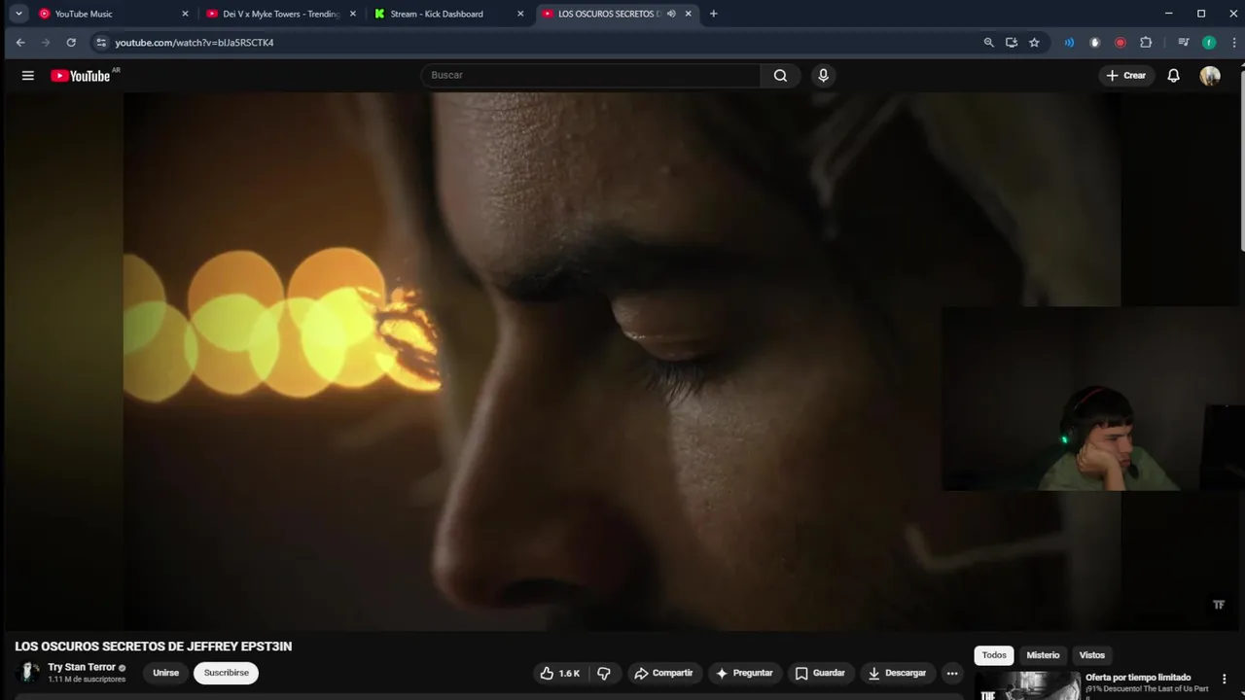Open the Extensions puzzle menu

pyautogui.click(x=1146, y=43)
